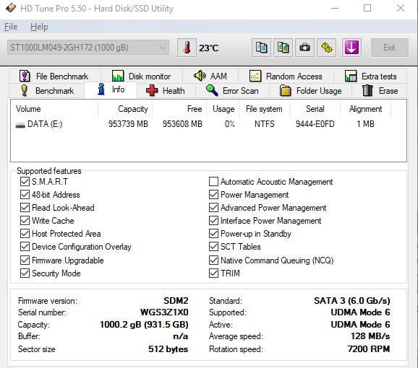Screen dimensions: 418x368
Task: Toggle the Host Protected Area checkbox
Action: point(25,234)
